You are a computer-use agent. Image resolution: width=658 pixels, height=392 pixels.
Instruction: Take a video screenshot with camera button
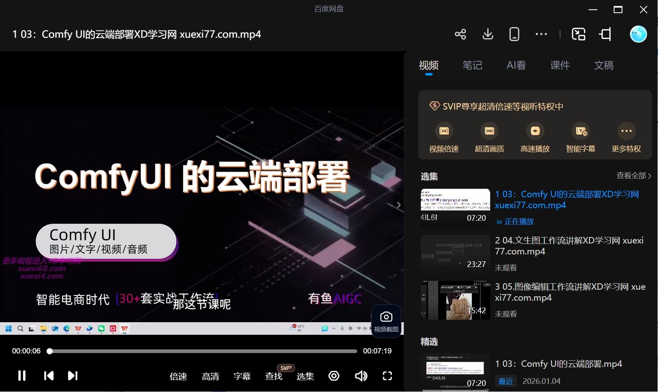coord(386,321)
